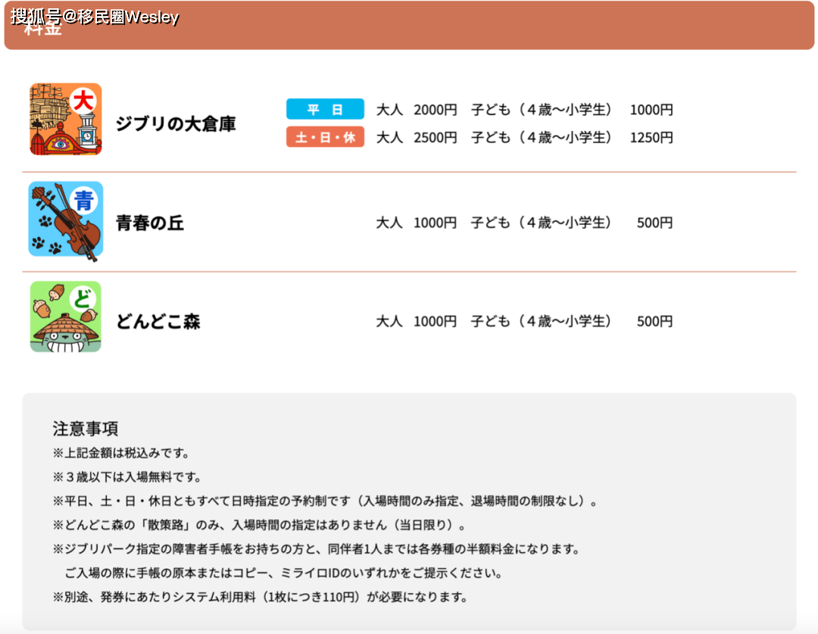The width and height of the screenshot is (818, 634).
Task: Click the note about 障害者手帳 half price
Action: click(317, 549)
